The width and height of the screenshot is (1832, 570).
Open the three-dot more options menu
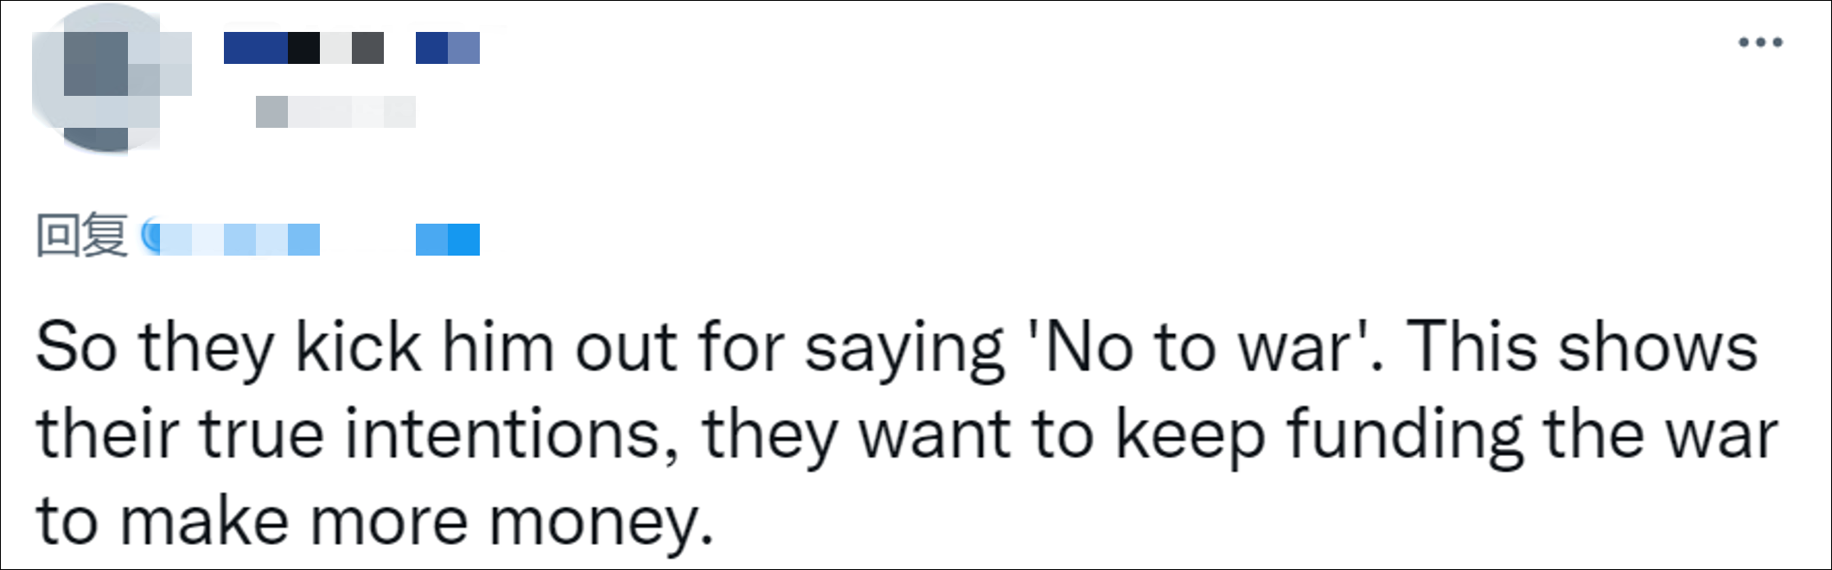[1760, 42]
